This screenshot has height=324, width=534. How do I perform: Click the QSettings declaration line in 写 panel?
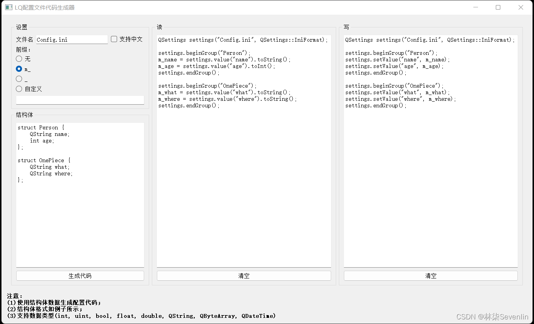pyautogui.click(x=430, y=40)
